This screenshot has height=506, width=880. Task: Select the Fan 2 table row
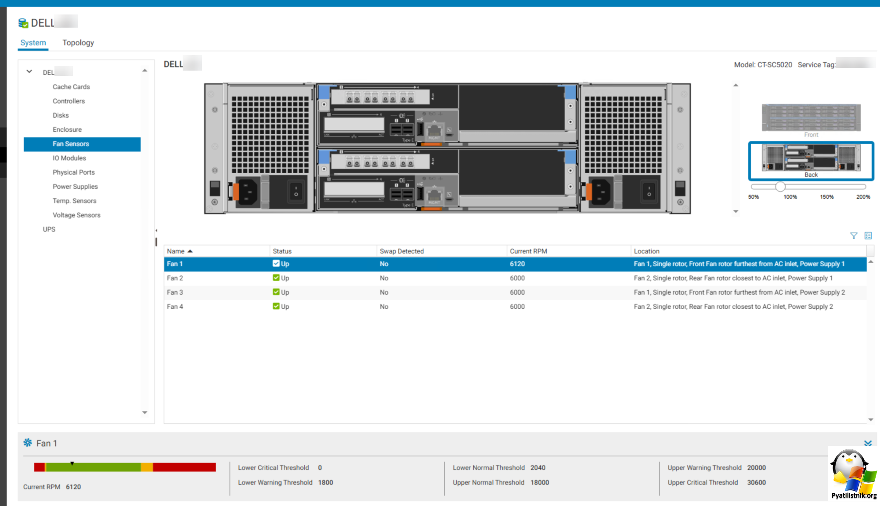pos(515,278)
